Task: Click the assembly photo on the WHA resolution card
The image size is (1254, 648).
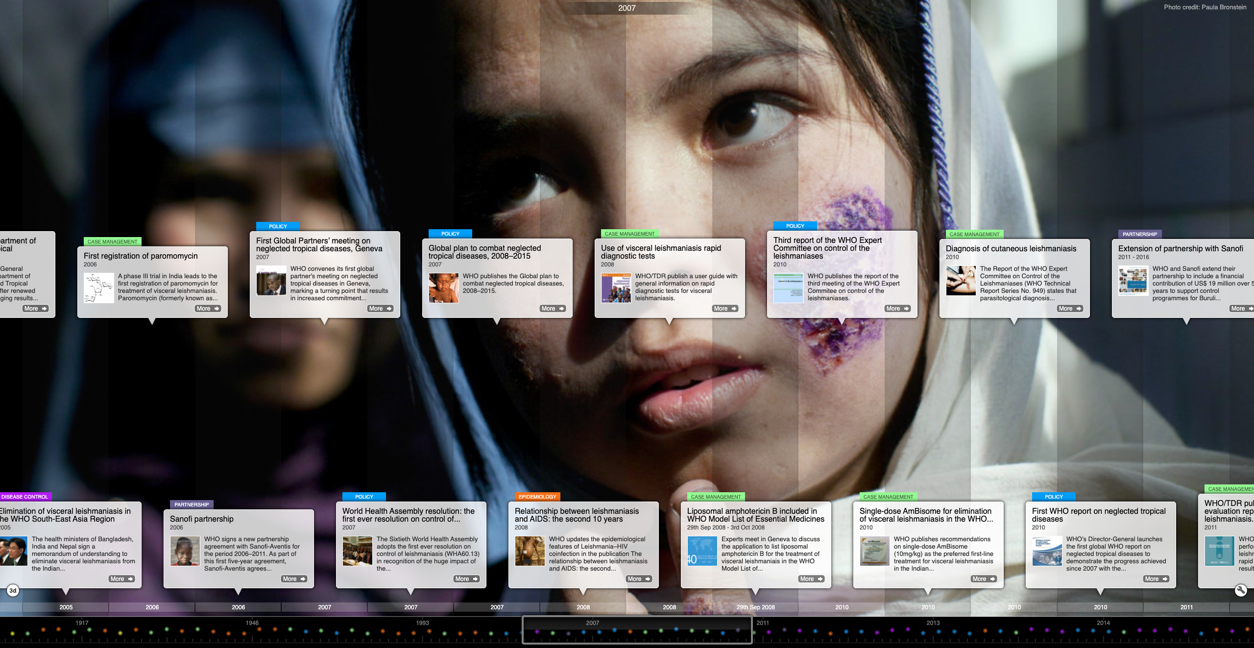Action: click(358, 551)
